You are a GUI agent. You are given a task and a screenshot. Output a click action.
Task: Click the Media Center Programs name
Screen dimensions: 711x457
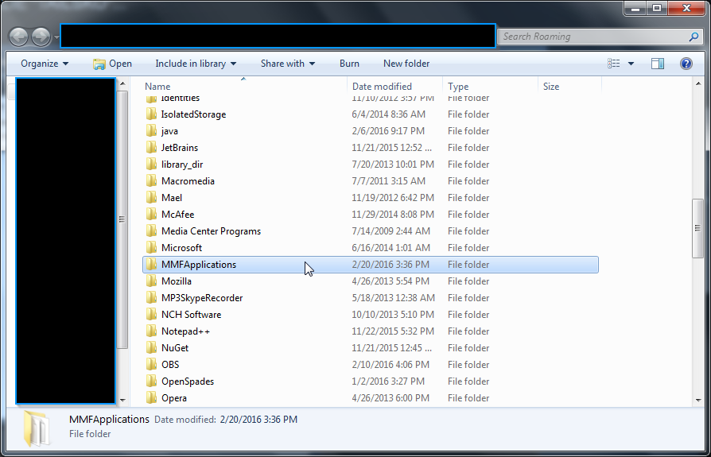pos(211,231)
